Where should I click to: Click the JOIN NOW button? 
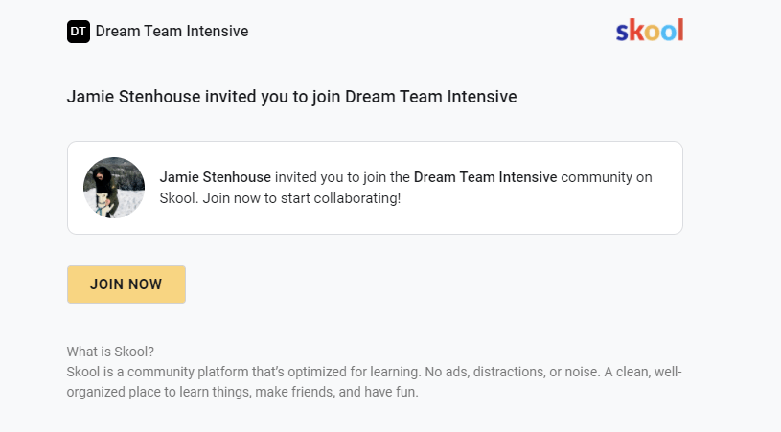tap(126, 284)
